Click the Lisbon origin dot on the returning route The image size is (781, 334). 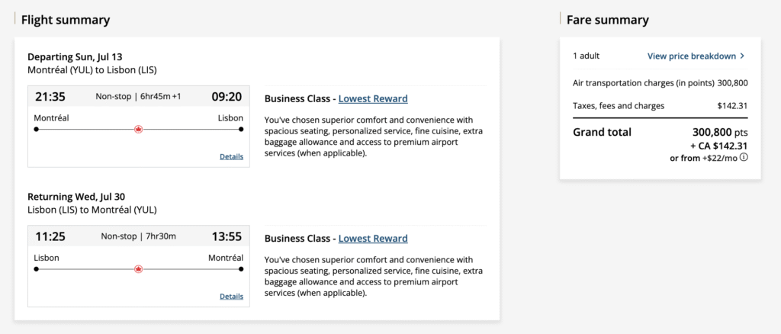(36, 268)
